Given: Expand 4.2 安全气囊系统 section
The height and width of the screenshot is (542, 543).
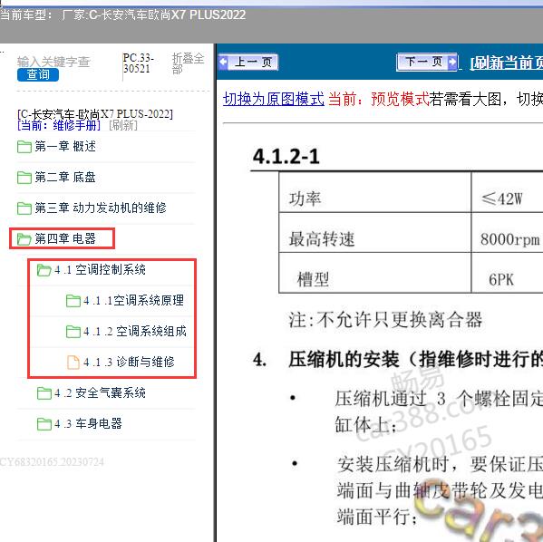Looking at the screenshot, I should pos(100,392).
